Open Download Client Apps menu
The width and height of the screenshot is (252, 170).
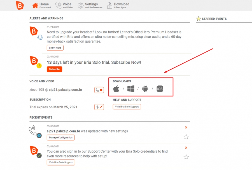[x=118, y=6]
